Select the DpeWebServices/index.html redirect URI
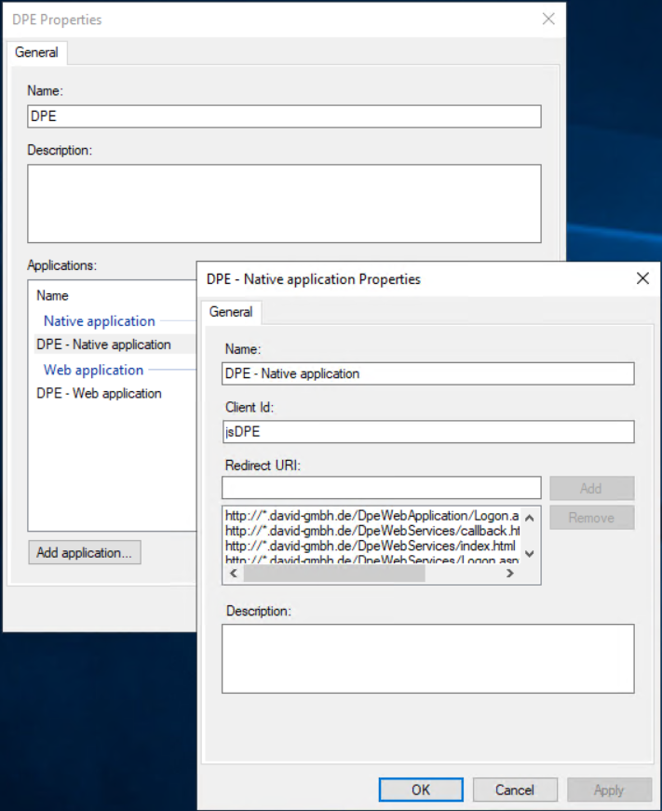Viewport: 662px width, 811px height. (370, 545)
